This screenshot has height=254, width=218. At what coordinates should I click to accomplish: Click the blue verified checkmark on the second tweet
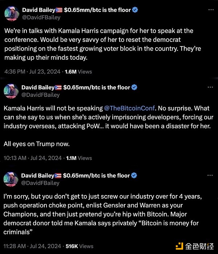click(x=135, y=87)
